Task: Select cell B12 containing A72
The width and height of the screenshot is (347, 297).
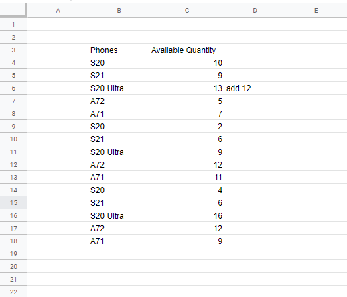Action: coord(119,164)
